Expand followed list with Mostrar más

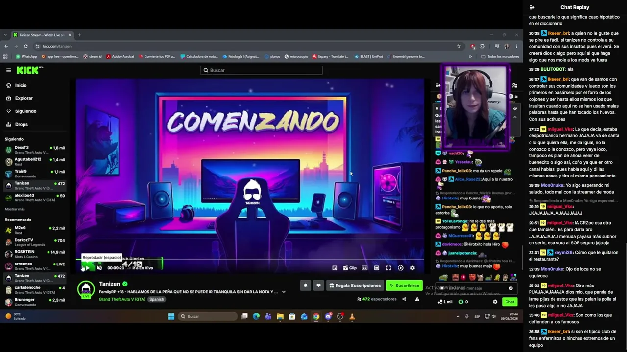click(15, 209)
